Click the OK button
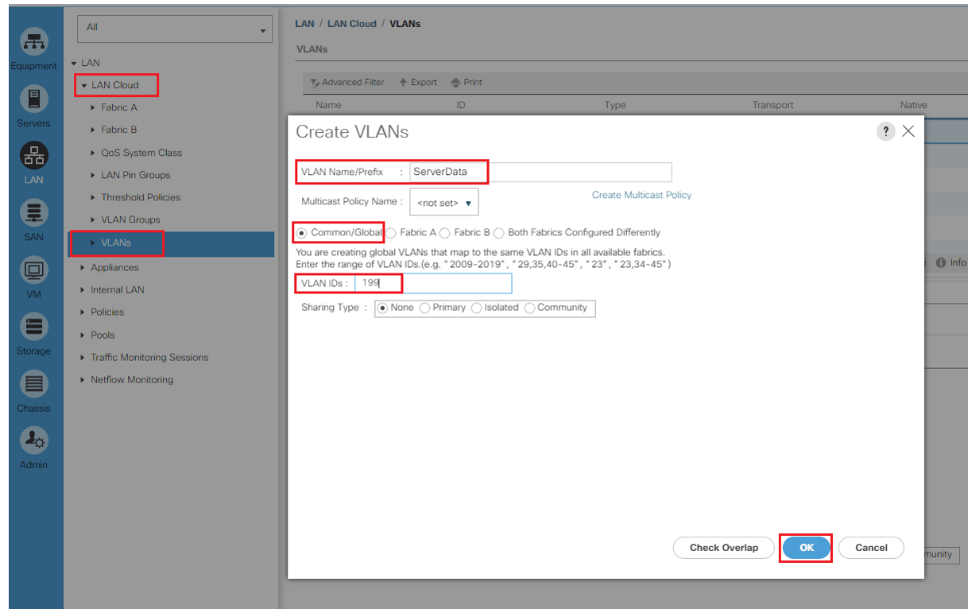The height and width of the screenshot is (609, 968). [806, 548]
